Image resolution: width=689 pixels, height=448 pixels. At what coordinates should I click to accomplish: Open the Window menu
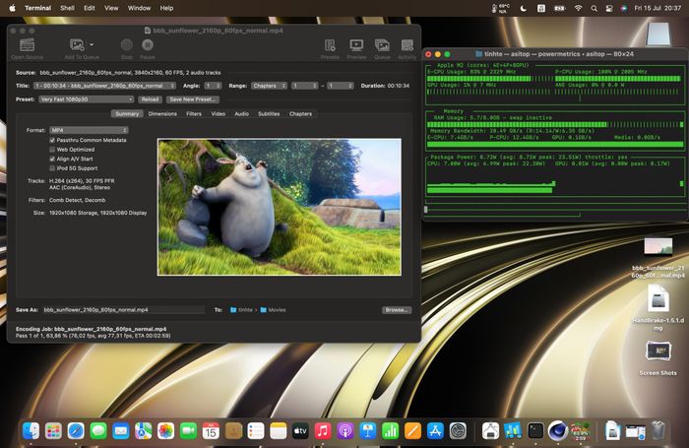point(139,8)
